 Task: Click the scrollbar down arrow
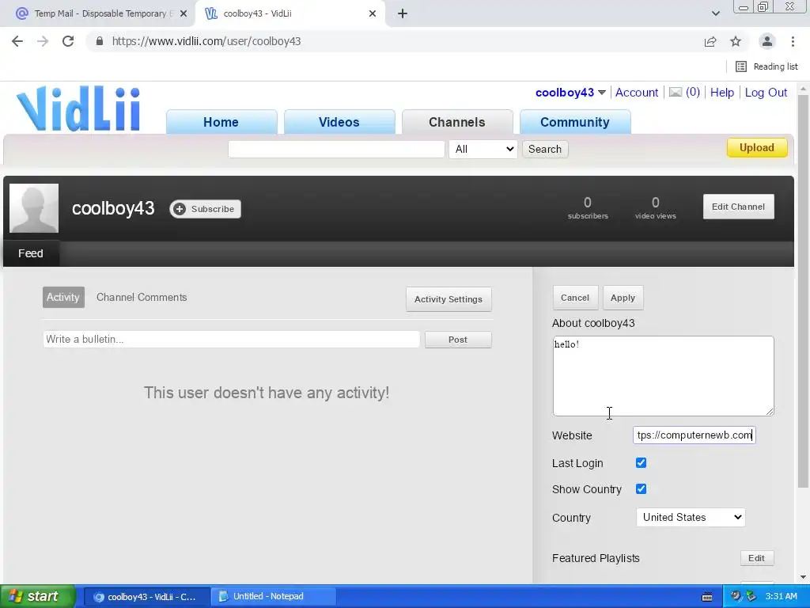(803, 577)
